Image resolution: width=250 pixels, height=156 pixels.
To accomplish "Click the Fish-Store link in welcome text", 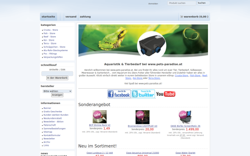I will [195, 75].
